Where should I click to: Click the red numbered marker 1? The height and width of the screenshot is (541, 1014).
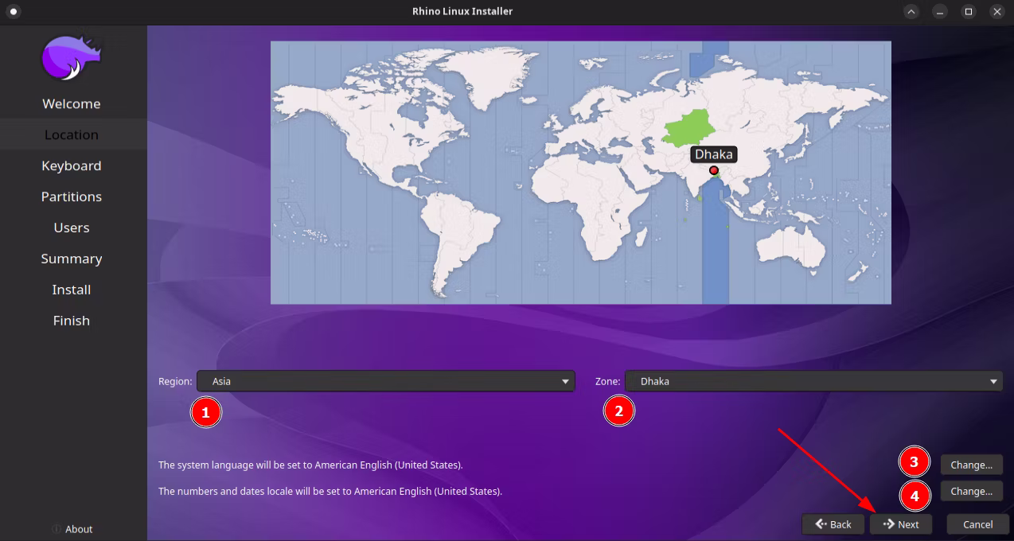[x=205, y=412]
